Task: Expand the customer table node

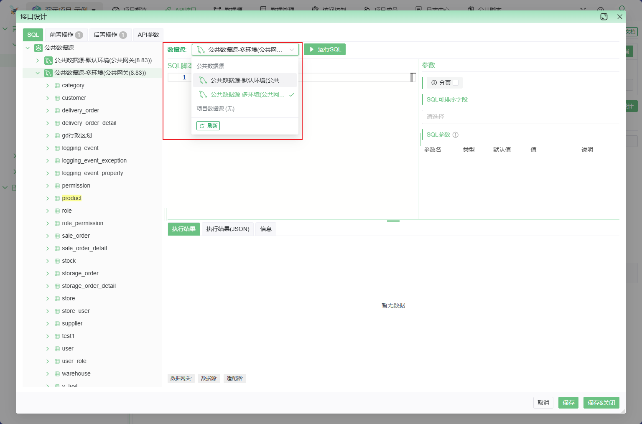Action: 48,98
